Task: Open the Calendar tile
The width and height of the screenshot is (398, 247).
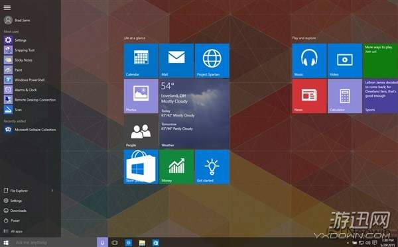Action: click(x=141, y=60)
